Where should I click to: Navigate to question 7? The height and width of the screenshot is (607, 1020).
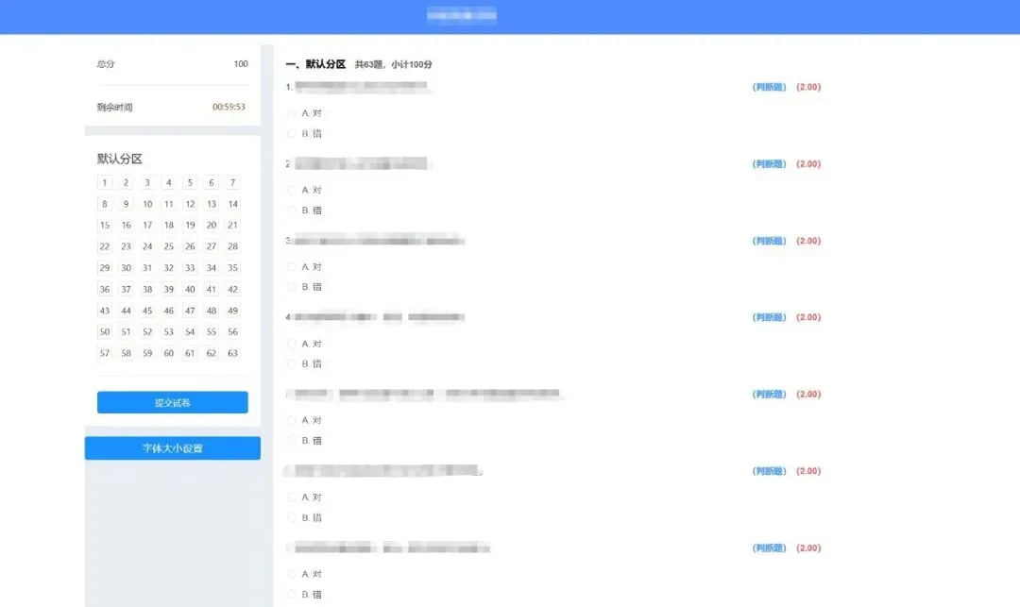tap(233, 182)
